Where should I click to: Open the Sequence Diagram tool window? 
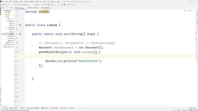(33, 108)
